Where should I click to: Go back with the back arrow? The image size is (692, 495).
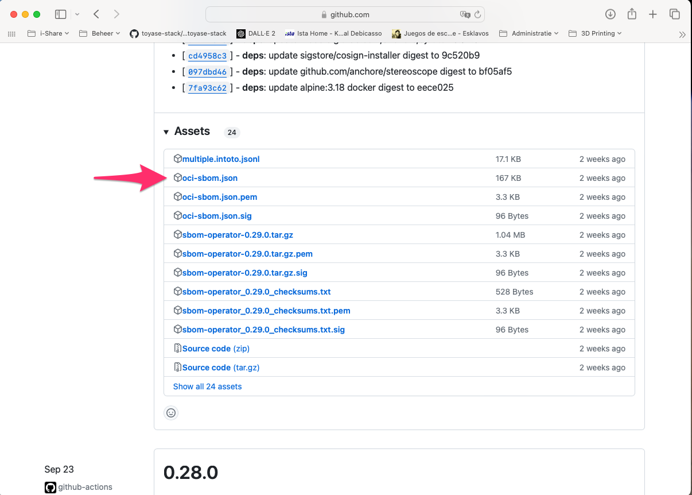coord(96,14)
